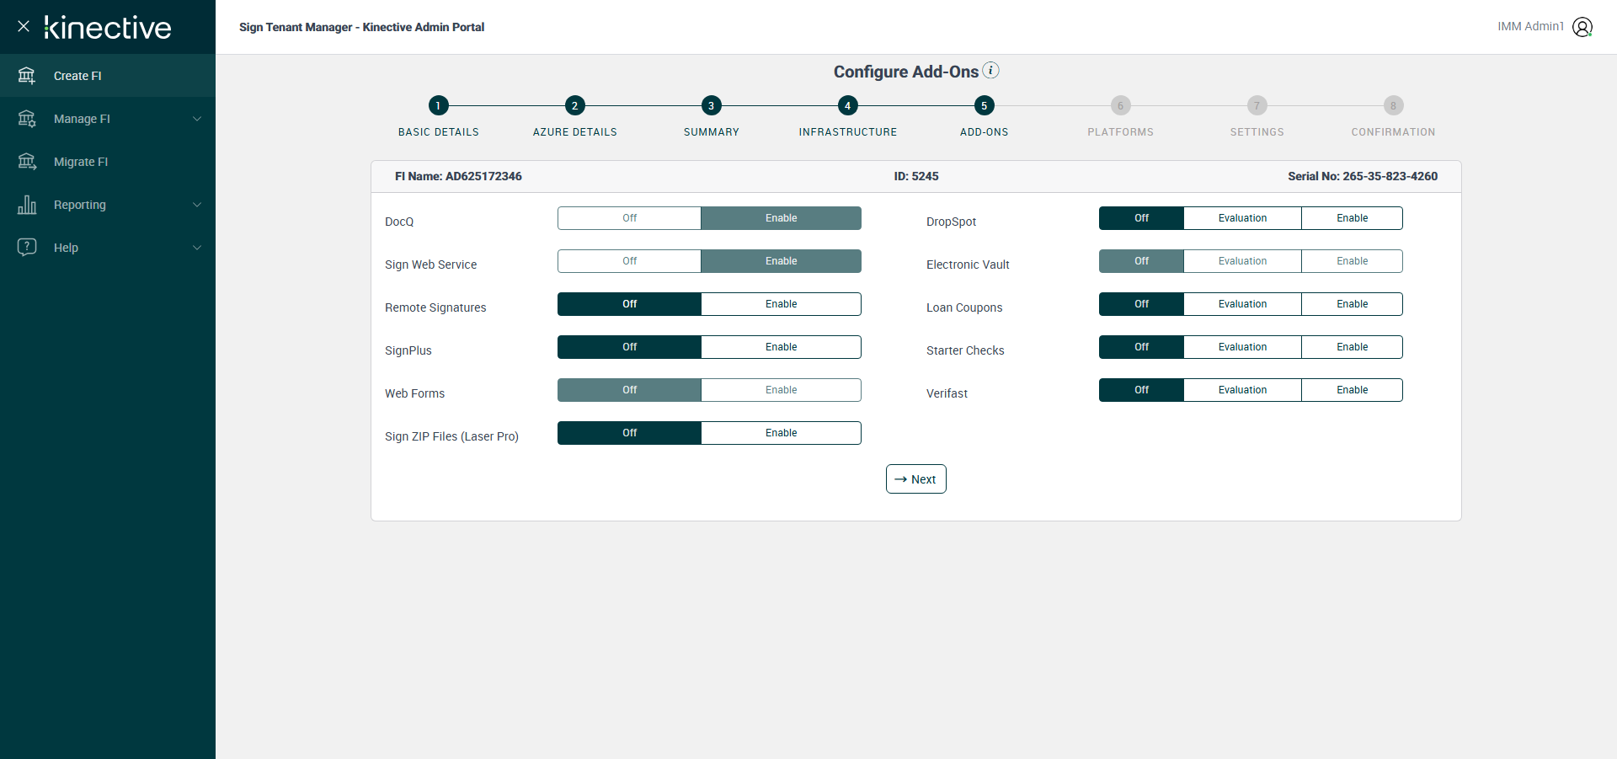This screenshot has height=759, width=1617.
Task: Expand the Reporting submenu chevron
Action: click(x=197, y=205)
